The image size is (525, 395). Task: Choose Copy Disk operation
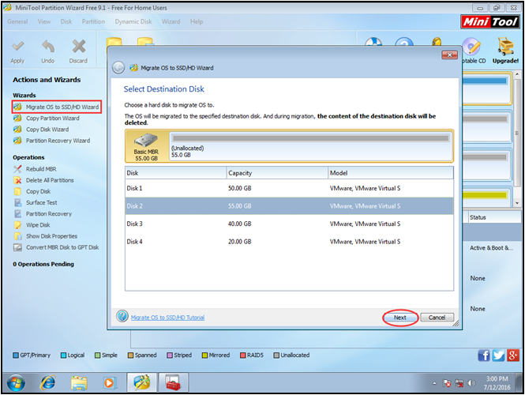[x=32, y=191]
